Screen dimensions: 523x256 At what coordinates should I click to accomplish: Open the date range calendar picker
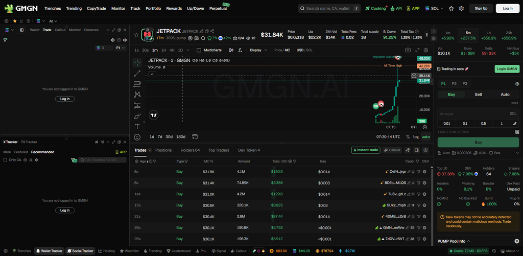(195, 136)
